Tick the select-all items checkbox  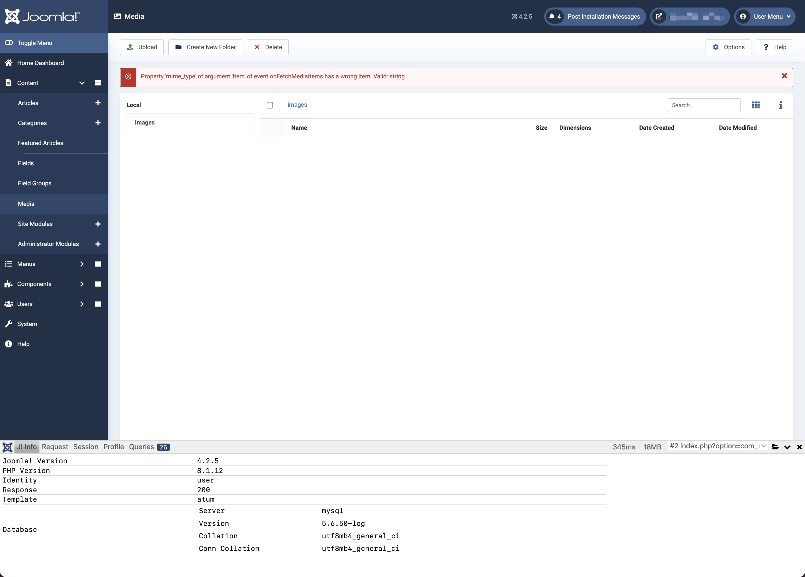[270, 105]
